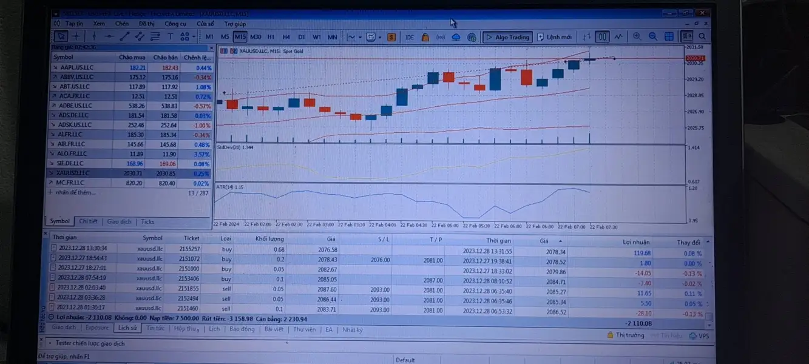This screenshot has width=809, height=364.
Task: Select the trendline drawing tool
Action: 124,36
